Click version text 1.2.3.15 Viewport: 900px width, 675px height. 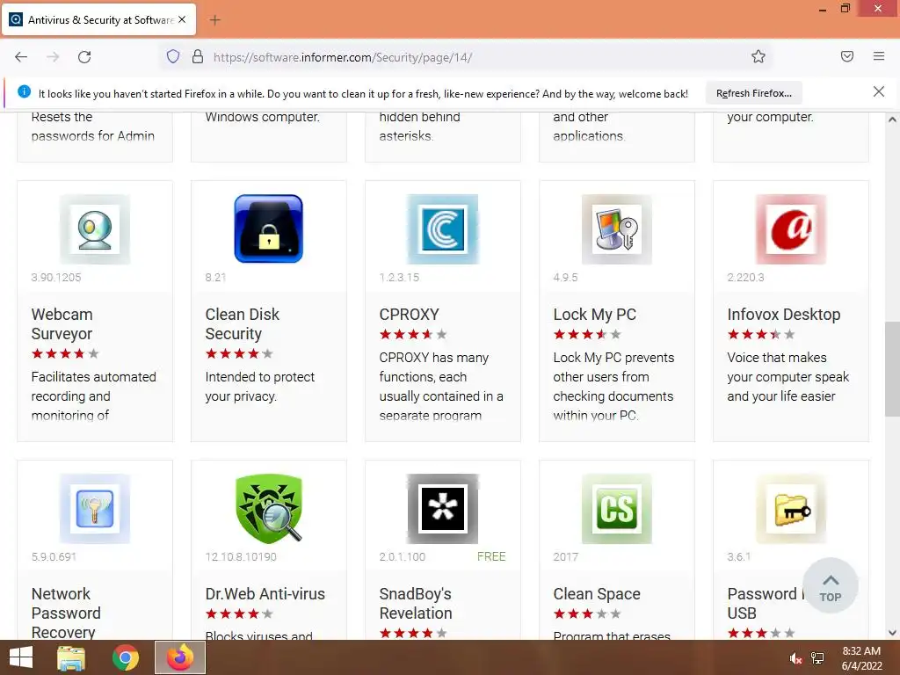(x=399, y=277)
